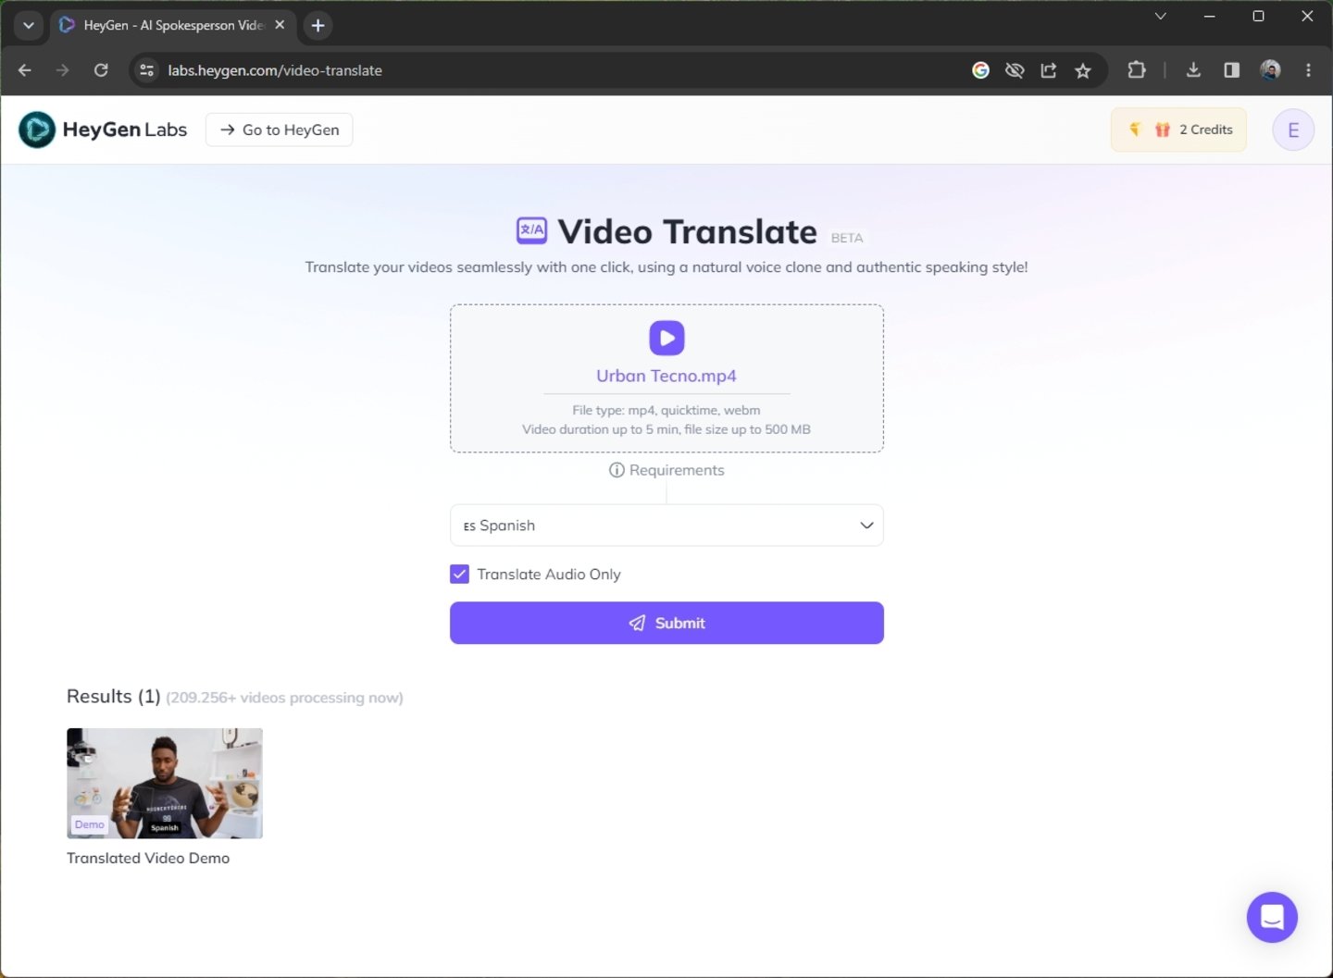Image resolution: width=1333 pixels, height=978 pixels.
Task: Open the Requirements info link
Action: click(x=666, y=470)
